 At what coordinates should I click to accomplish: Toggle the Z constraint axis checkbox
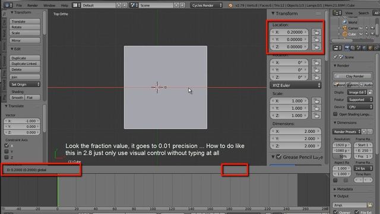pyautogui.click(x=7, y=157)
